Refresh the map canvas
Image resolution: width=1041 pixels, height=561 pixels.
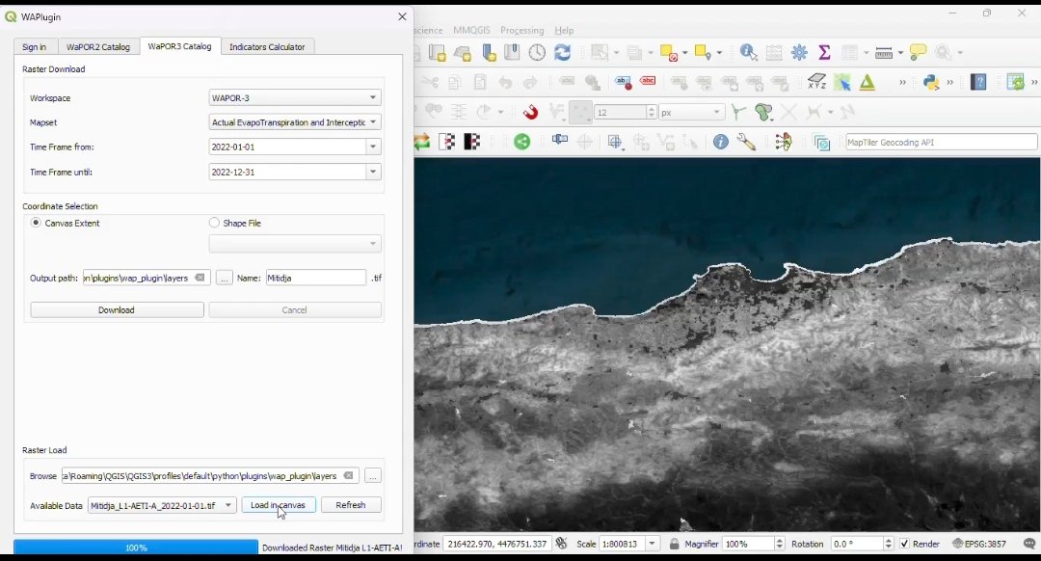564,52
